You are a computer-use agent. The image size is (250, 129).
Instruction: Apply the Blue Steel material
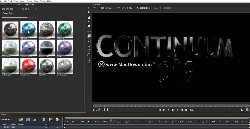click(29, 30)
